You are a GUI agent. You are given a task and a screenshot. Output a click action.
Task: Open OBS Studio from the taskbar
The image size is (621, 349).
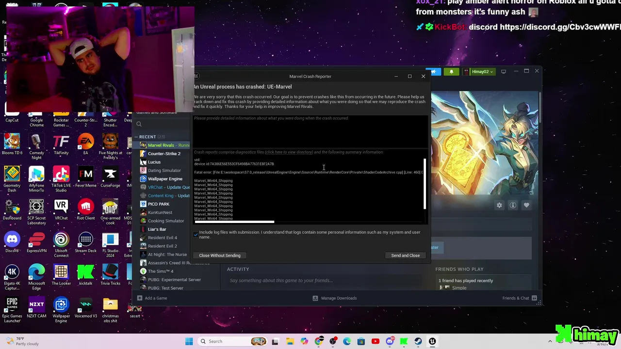pyautogui.click(x=333, y=341)
